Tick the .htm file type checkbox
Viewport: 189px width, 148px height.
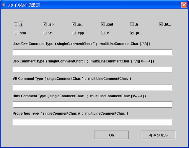point(16,33)
